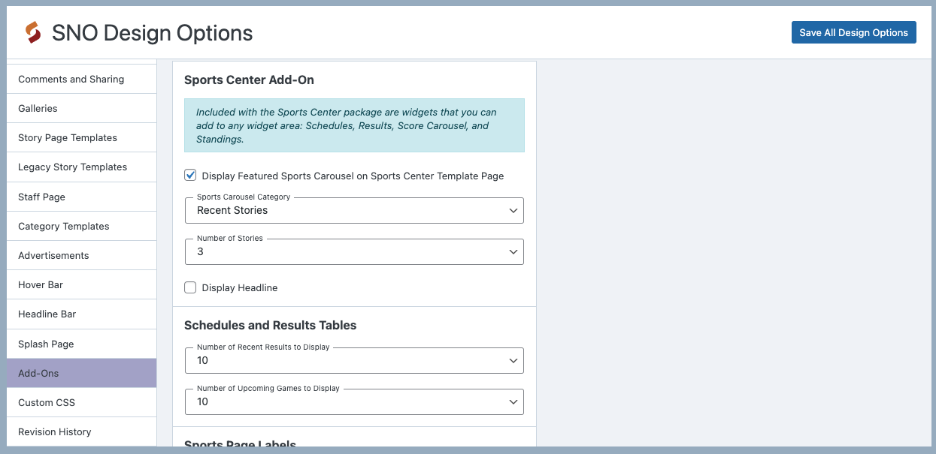The image size is (936, 454).
Task: Open Hover Bar settings
Action: coord(81,284)
